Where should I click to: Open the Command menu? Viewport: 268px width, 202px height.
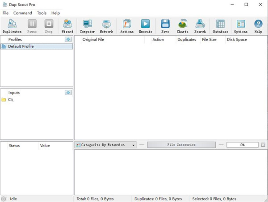tap(22, 13)
